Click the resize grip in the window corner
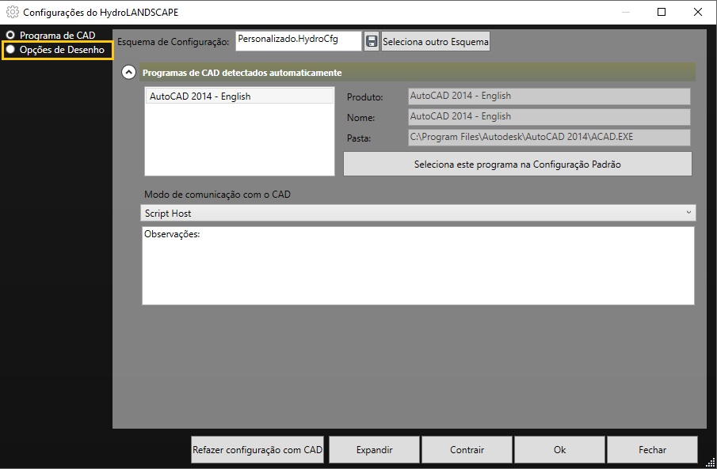This screenshot has height=469, width=717. coord(711,463)
